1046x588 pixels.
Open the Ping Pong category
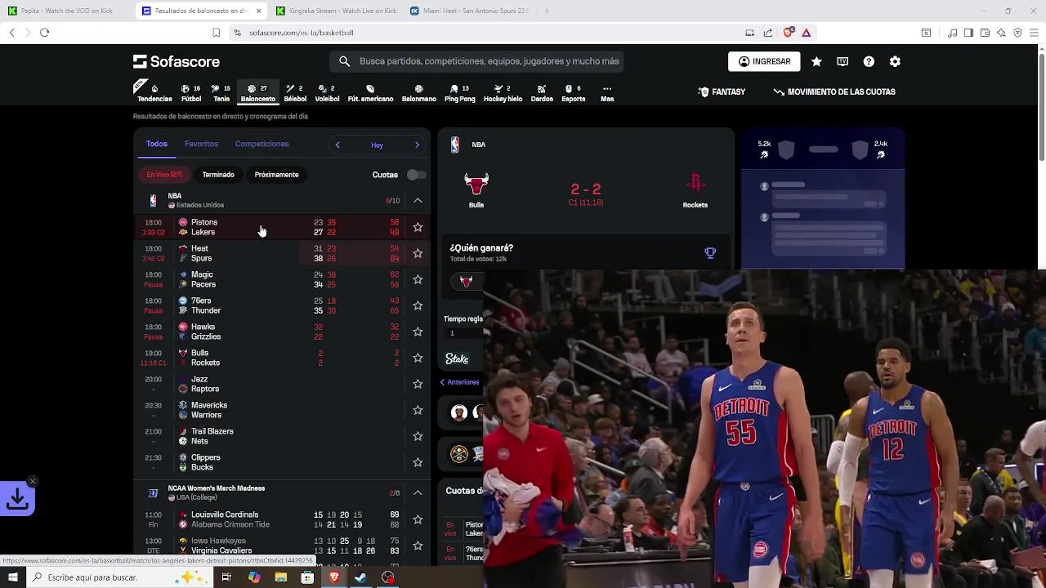459,93
